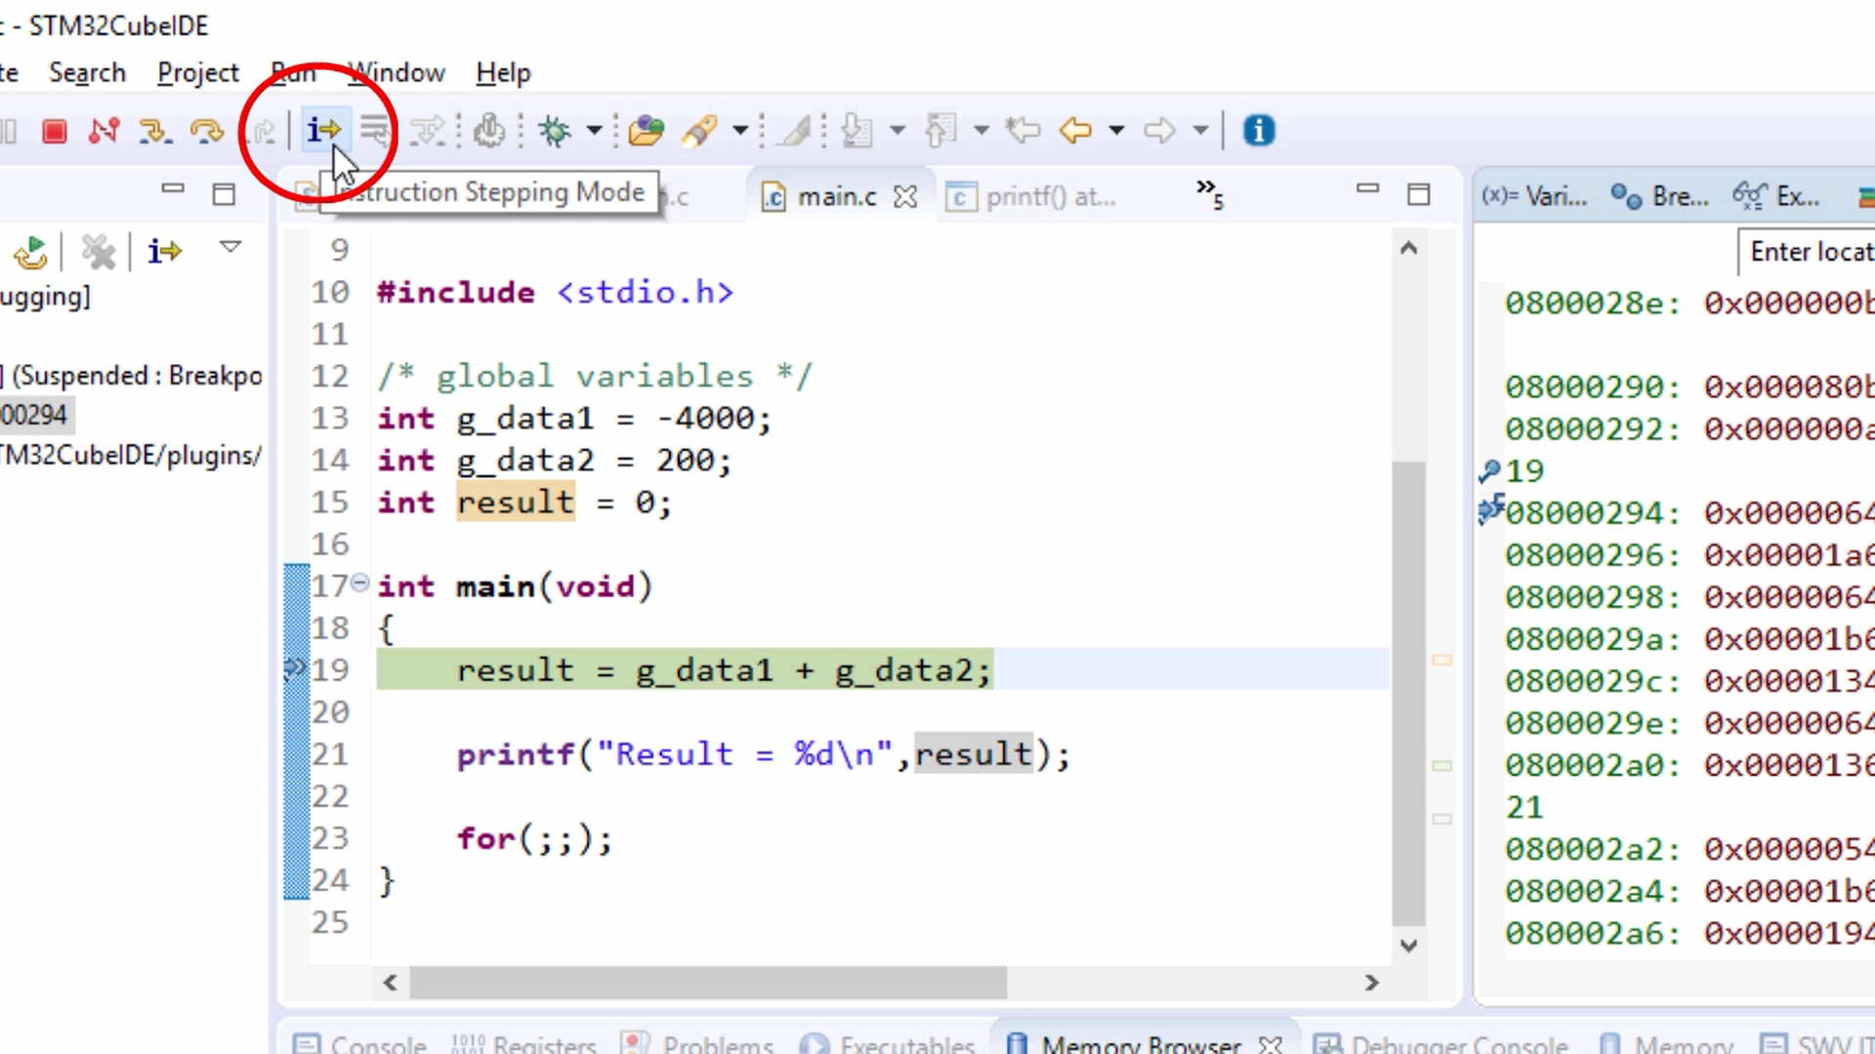Click the Step Into toolbar icon
The width and height of the screenshot is (1875, 1054).
coord(155,131)
